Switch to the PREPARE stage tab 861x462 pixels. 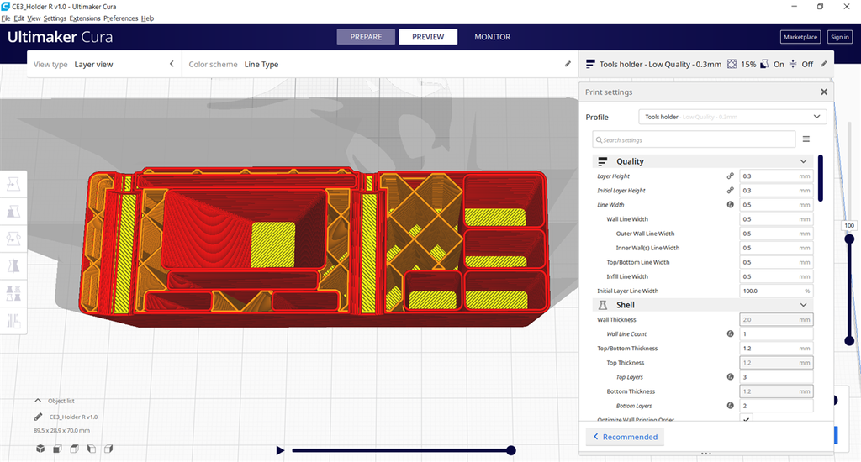coord(366,37)
